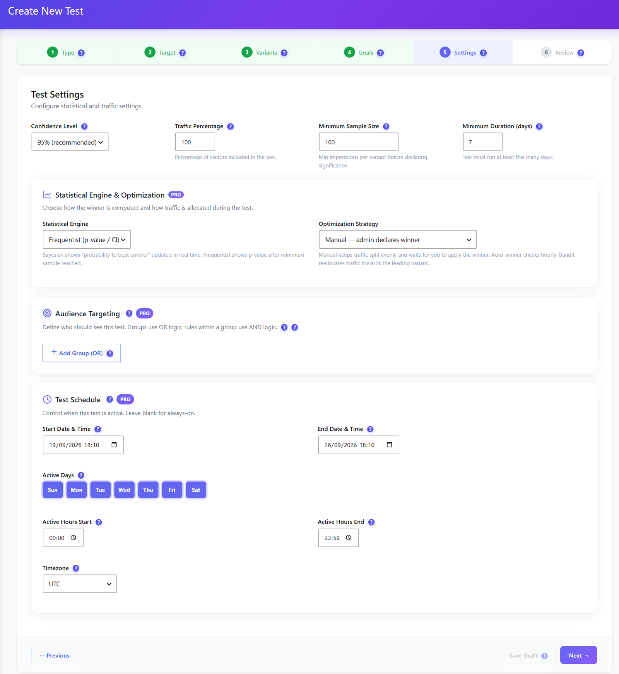This screenshot has height=674, width=619.
Task: Toggle Sun active day
Action: 53,490
